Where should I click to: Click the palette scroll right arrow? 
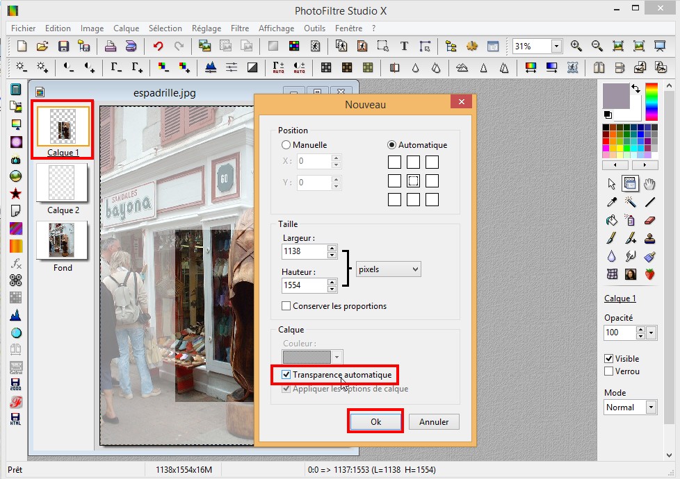click(645, 165)
